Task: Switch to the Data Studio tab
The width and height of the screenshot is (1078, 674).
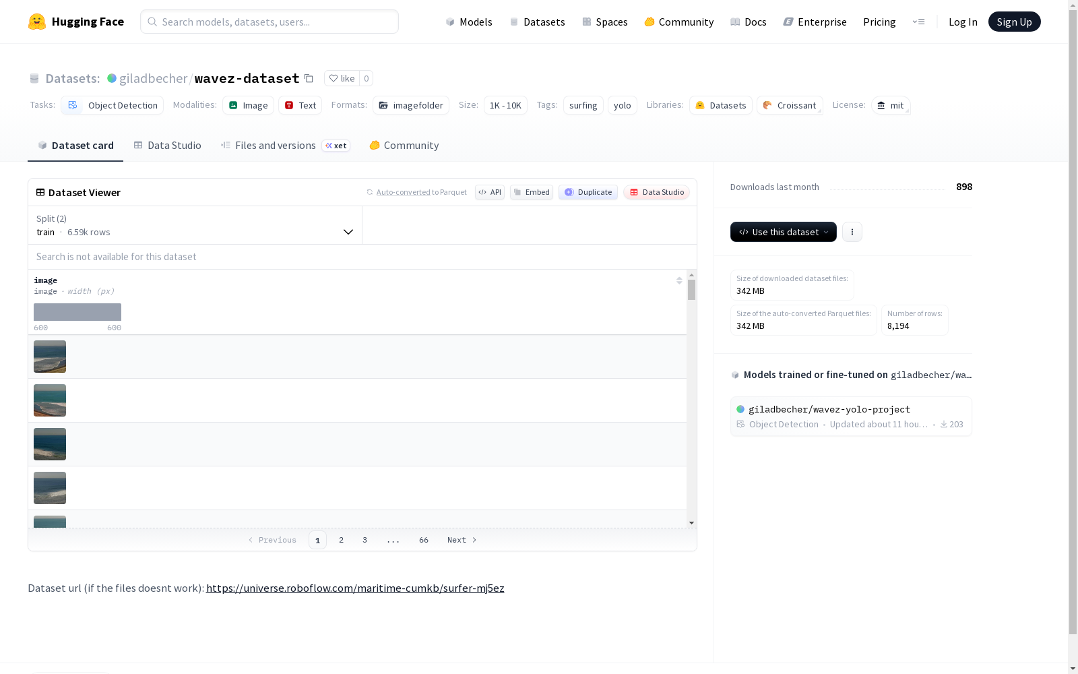Action: click(x=168, y=146)
